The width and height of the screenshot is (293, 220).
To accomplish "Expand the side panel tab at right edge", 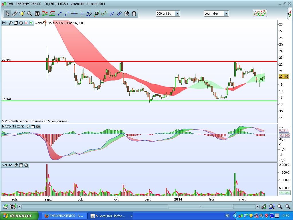I will click(290, 13).
